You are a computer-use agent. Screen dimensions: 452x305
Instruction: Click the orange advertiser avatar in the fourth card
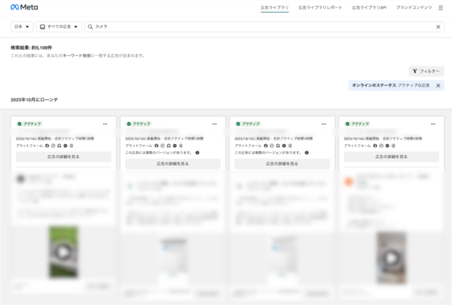348,181
